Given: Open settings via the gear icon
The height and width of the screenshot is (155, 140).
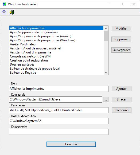Looking at the screenshot, I should click(x=4, y=12).
